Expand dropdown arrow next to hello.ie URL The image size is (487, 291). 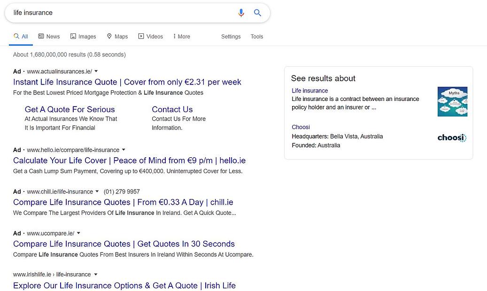point(124,150)
